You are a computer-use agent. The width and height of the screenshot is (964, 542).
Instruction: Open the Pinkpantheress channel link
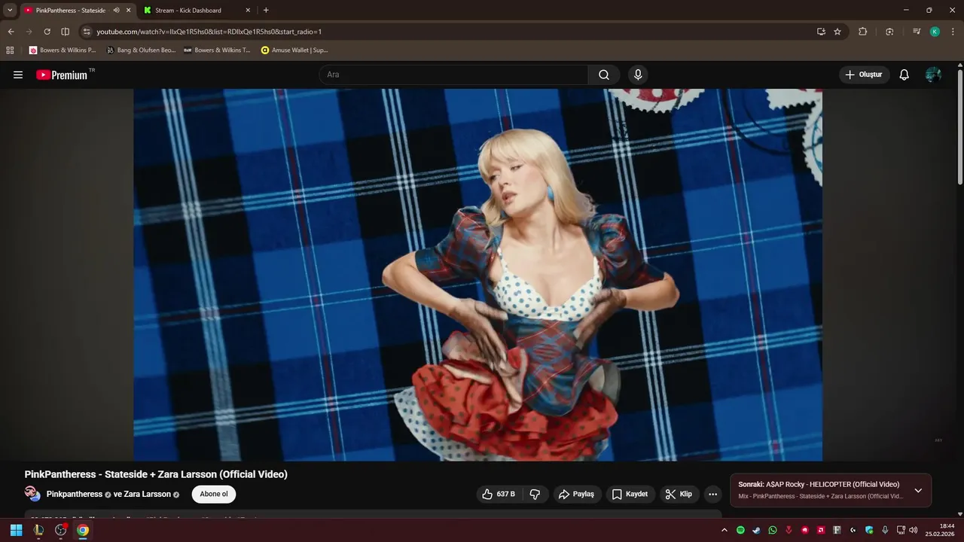[75, 495]
